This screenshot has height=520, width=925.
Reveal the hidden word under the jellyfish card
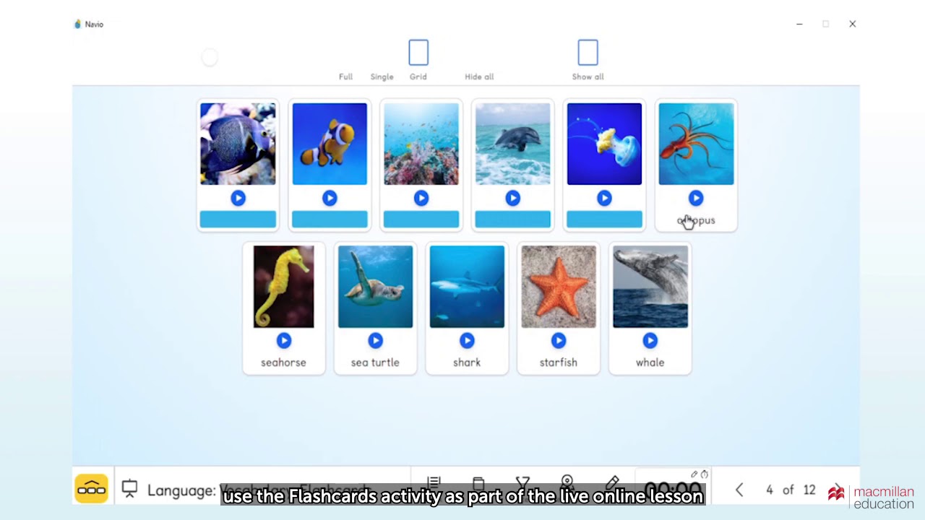tap(604, 219)
